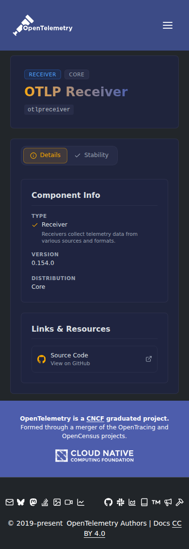The image size is (189, 549).
Task: Click the version value 0.154.0
Action: (x=43, y=263)
